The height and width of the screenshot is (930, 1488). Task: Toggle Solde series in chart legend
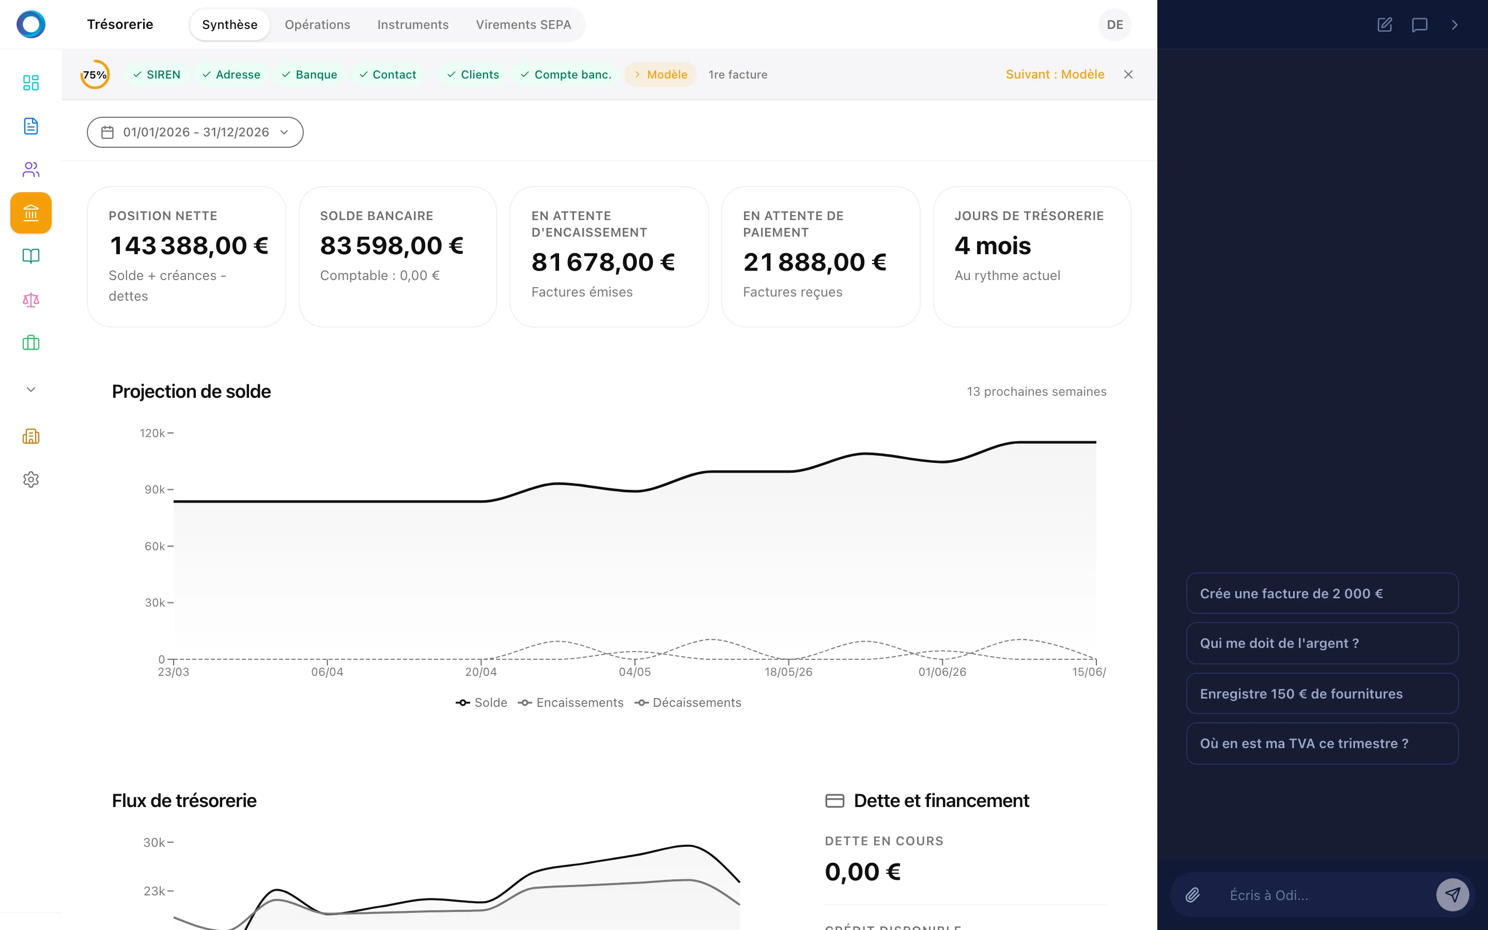482,703
